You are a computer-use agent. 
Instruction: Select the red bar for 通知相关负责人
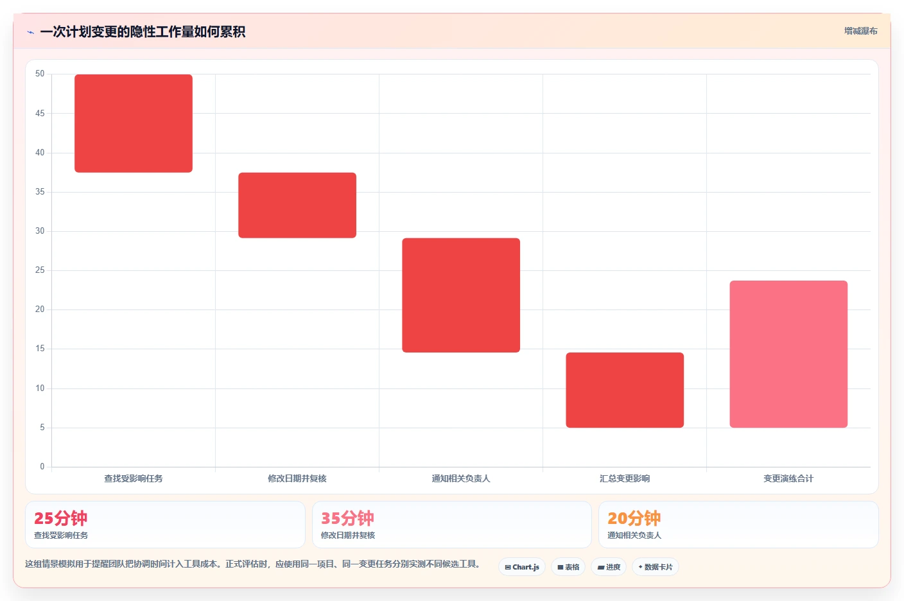click(461, 295)
